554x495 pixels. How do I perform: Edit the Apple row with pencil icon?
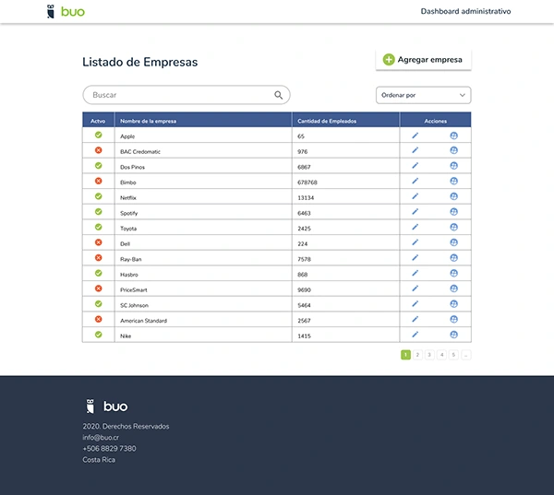415,136
